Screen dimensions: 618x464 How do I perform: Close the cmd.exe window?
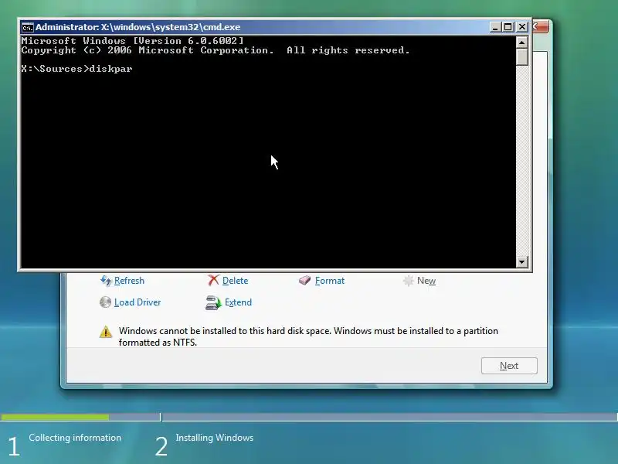click(522, 27)
